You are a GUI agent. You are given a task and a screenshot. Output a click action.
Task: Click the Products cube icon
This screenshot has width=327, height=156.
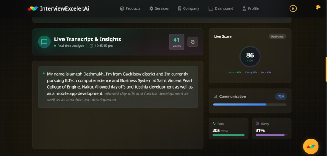click(x=122, y=8)
